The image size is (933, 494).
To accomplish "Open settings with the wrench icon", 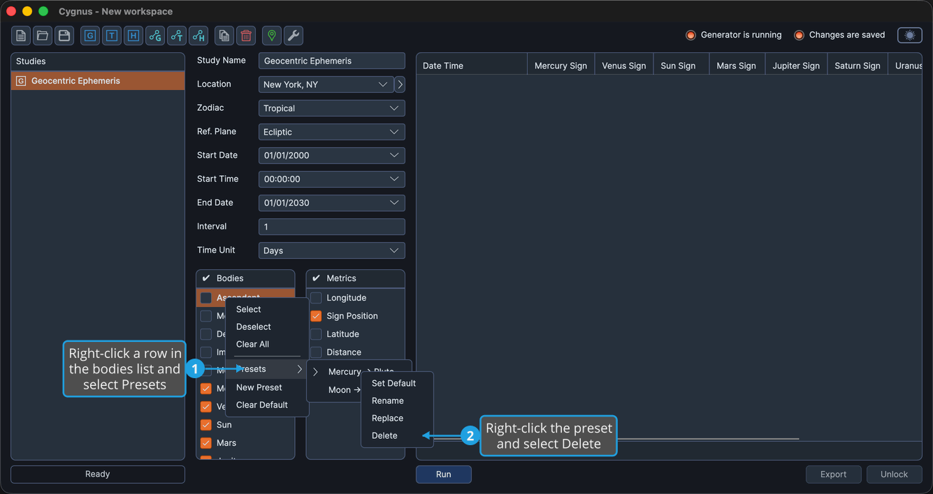I will pos(294,36).
